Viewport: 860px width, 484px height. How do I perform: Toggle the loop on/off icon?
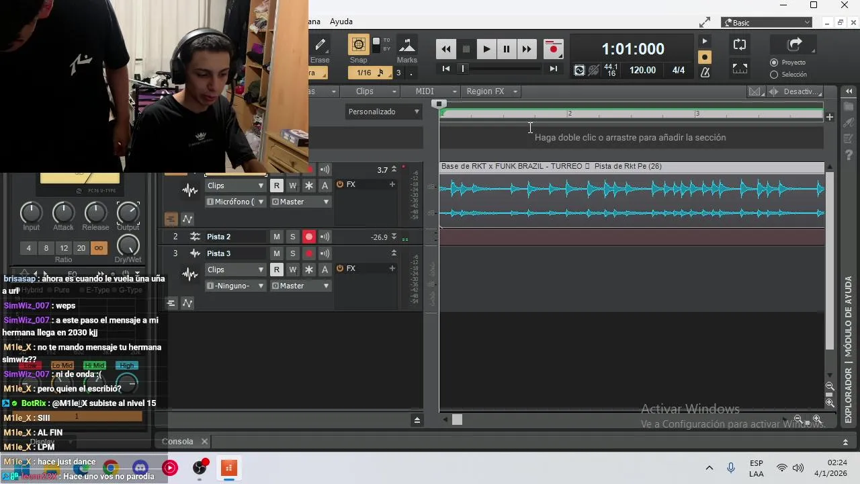[740, 45]
